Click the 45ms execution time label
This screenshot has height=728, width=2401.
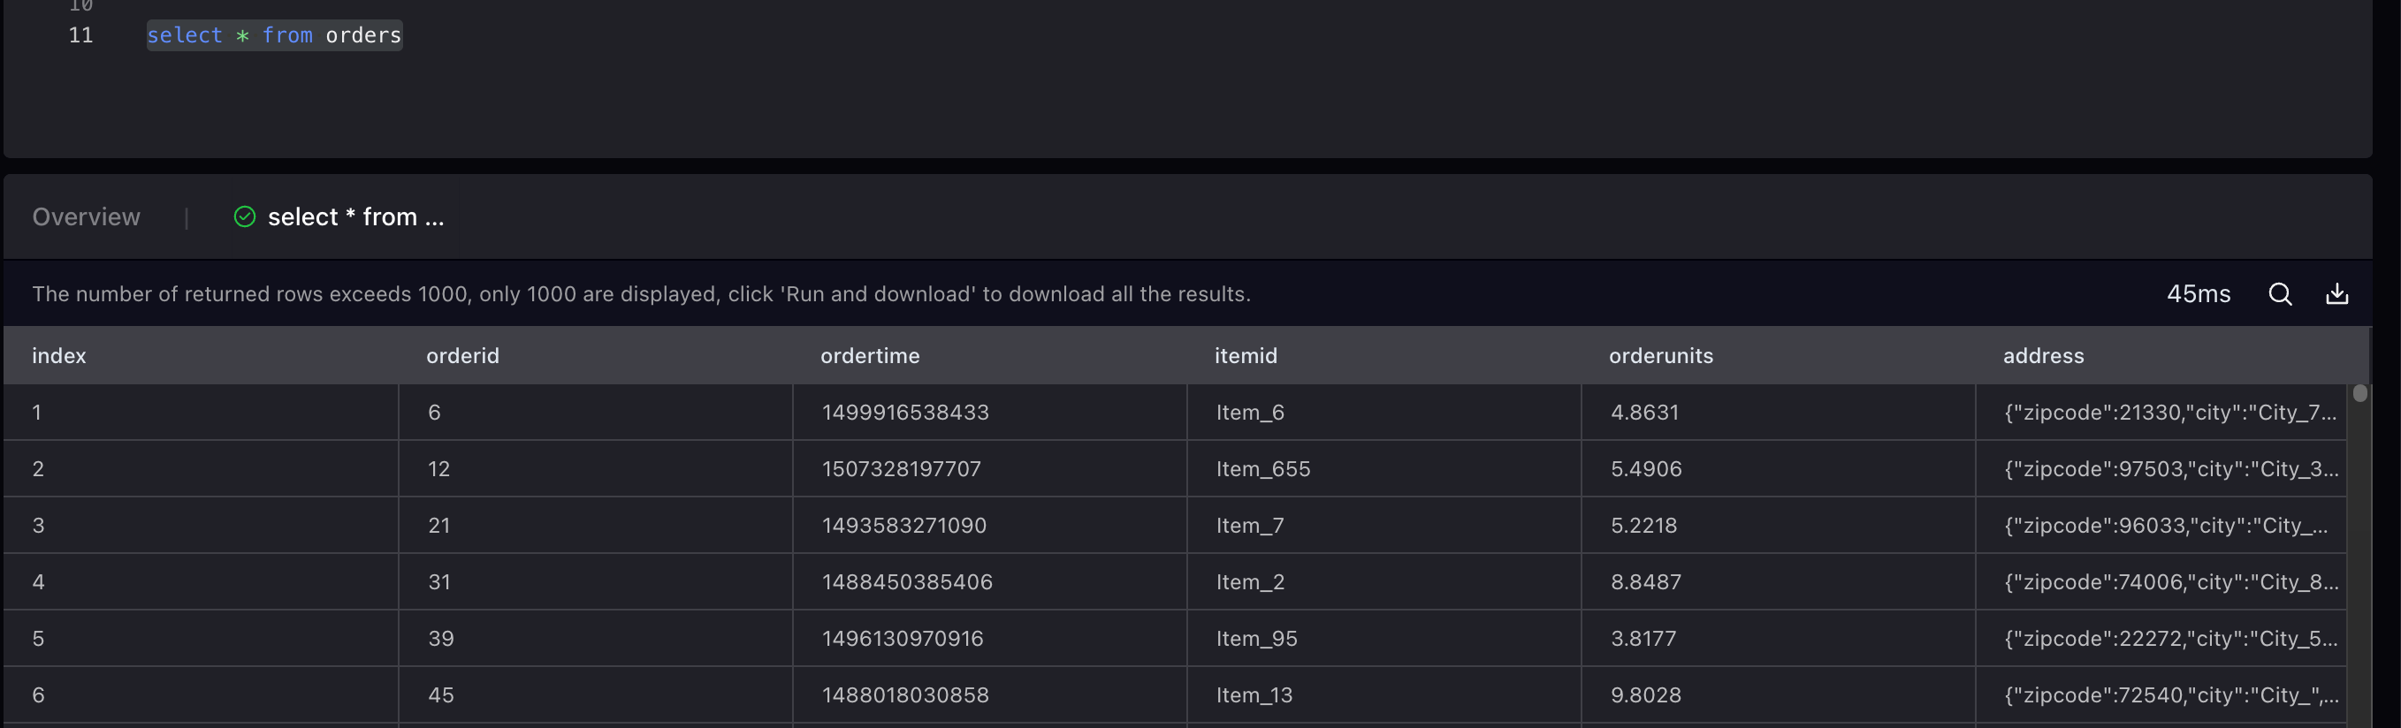(2198, 294)
